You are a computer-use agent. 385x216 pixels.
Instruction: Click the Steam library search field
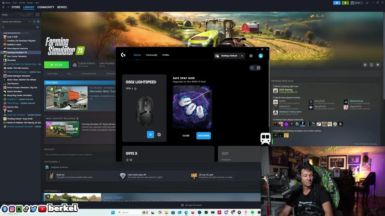(19, 27)
